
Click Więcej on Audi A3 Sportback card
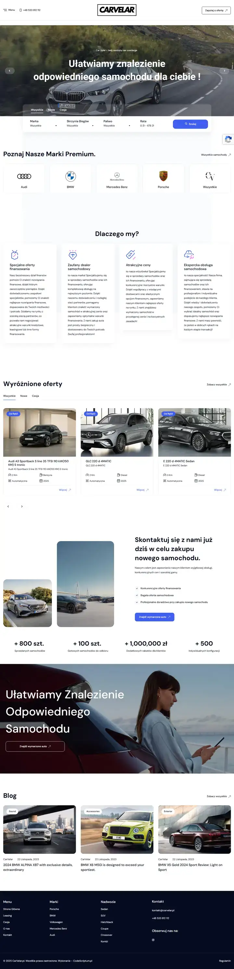pos(65,490)
